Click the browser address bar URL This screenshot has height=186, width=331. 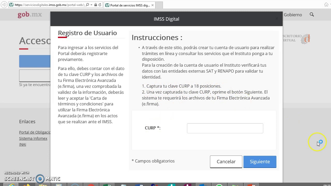point(49,5)
